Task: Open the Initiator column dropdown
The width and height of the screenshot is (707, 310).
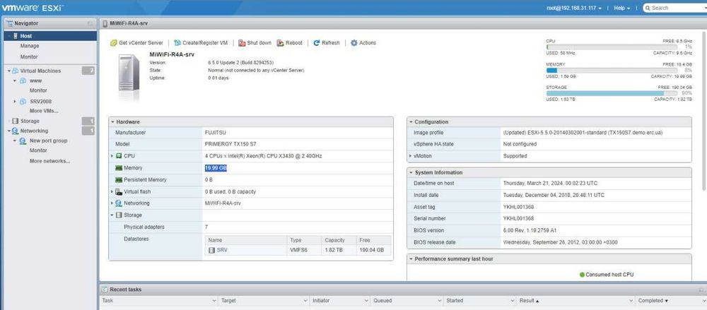Action: pyautogui.click(x=368, y=301)
